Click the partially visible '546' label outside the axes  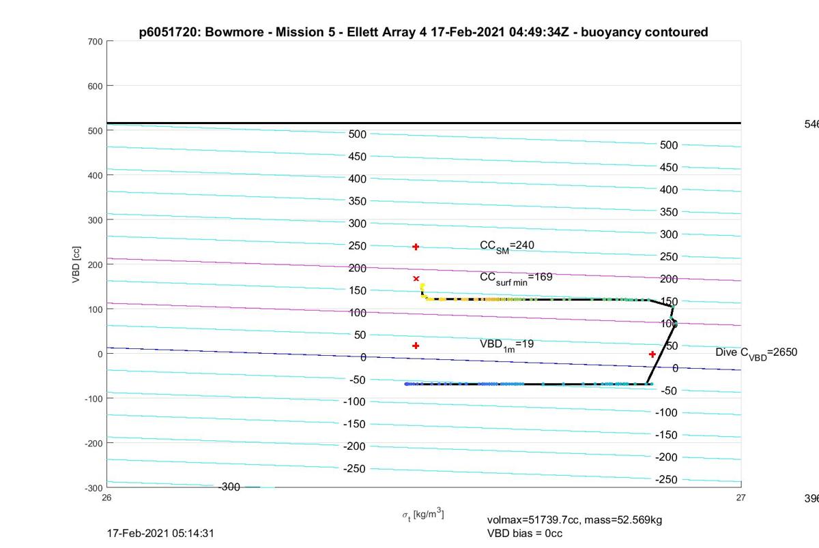point(811,124)
